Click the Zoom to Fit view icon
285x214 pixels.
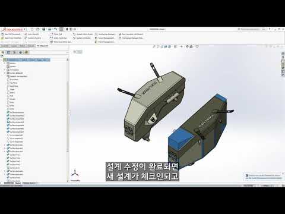[x=154, y=46]
